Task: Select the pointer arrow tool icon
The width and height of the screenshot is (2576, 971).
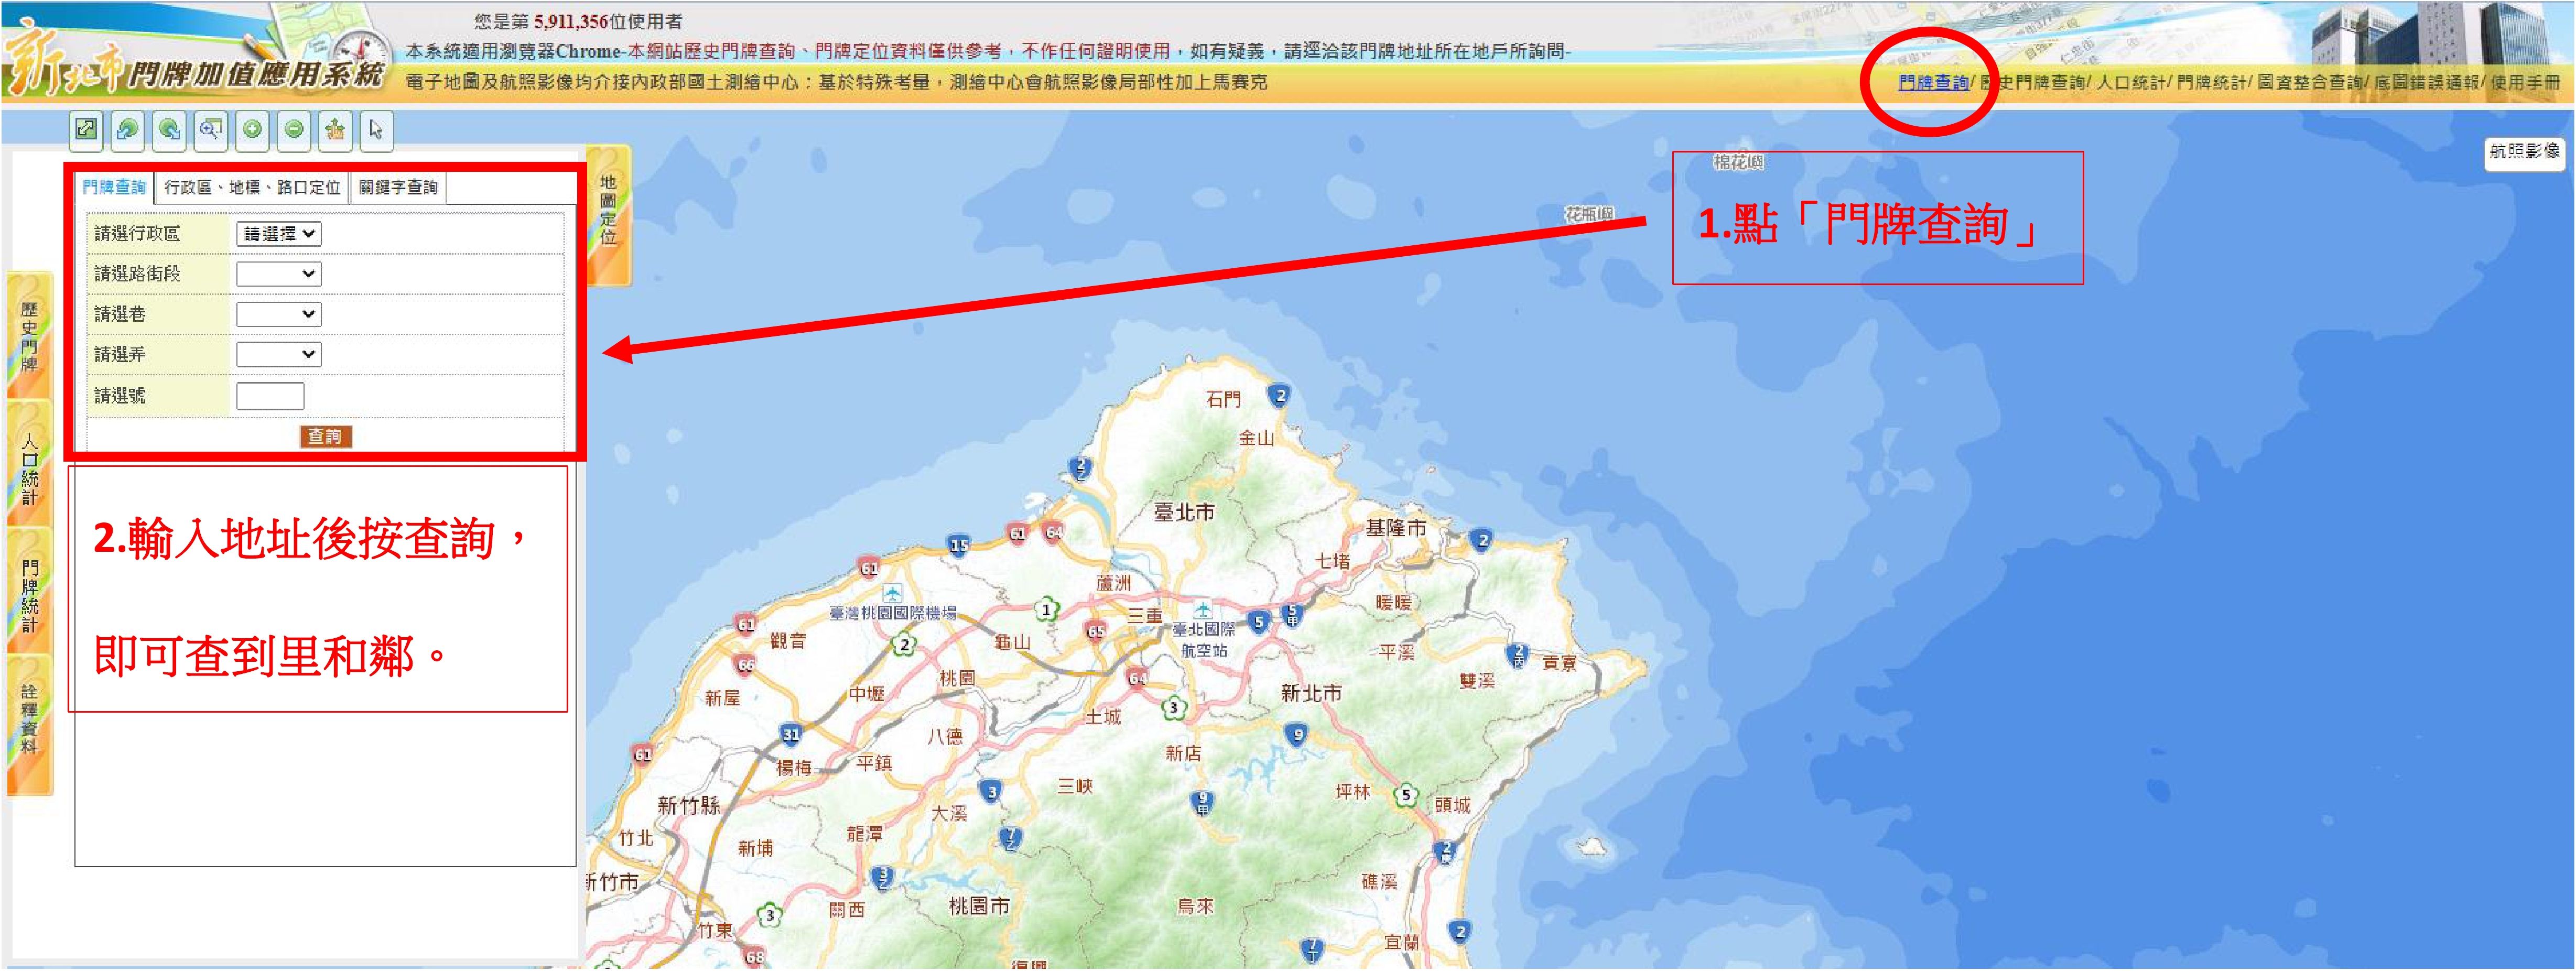Action: point(376,130)
